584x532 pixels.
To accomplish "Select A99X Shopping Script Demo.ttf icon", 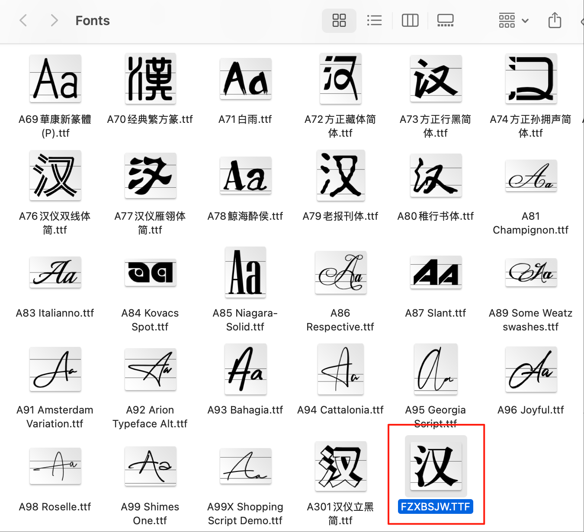I will [x=246, y=466].
